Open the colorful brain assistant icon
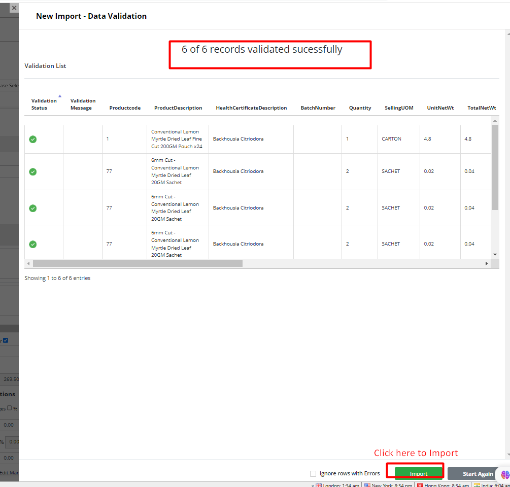 point(505,474)
